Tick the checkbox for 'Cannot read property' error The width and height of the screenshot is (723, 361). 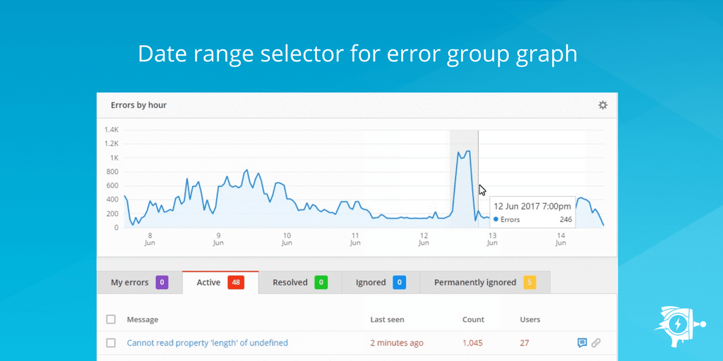click(x=111, y=343)
